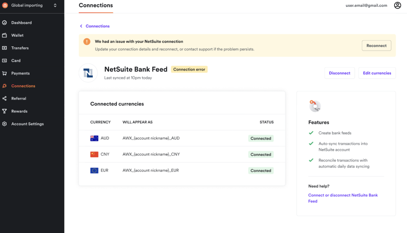The image size is (407, 233).
Task: Open Account Settings in the sidebar
Action: (27, 124)
